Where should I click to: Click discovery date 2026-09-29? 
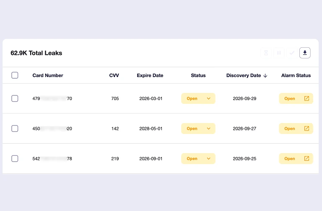pos(244,98)
